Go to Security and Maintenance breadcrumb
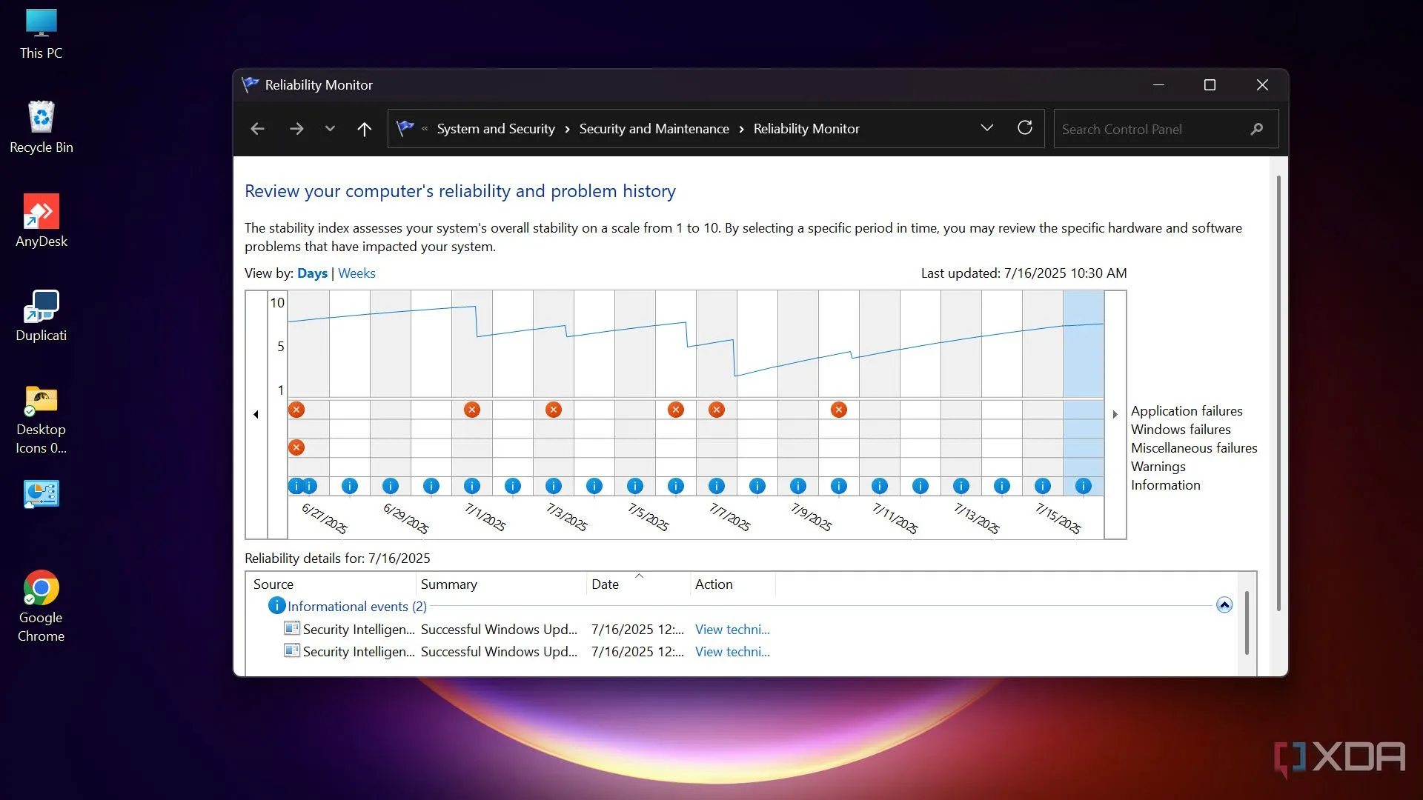This screenshot has height=800, width=1423. (x=654, y=129)
